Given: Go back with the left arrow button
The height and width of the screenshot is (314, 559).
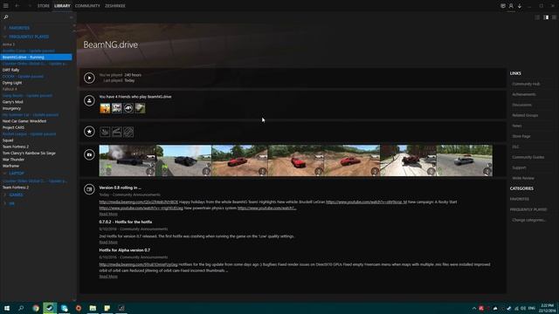Looking at the screenshot, I should (x=17, y=6).
